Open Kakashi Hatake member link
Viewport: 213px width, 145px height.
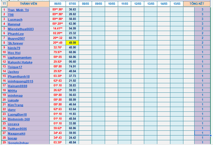(x=20, y=62)
